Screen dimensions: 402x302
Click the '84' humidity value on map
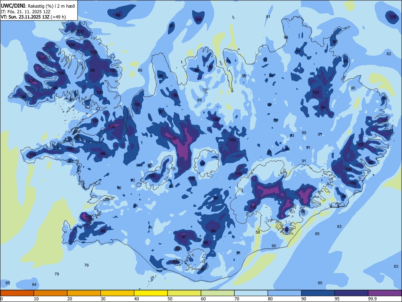coord(34,285)
